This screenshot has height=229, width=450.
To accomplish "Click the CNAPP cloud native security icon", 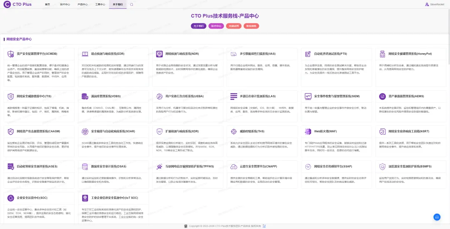I will 234,167.
